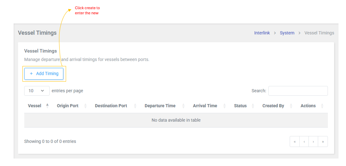Viewport: 346px width, 166px height.
Task: Go to the System breadcrumb link
Action: 287,33
